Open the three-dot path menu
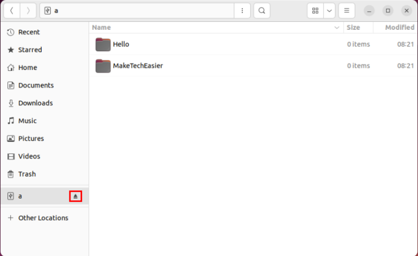The image size is (418, 256). click(x=242, y=10)
